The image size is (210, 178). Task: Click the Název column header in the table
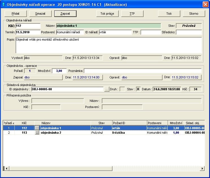(66, 123)
